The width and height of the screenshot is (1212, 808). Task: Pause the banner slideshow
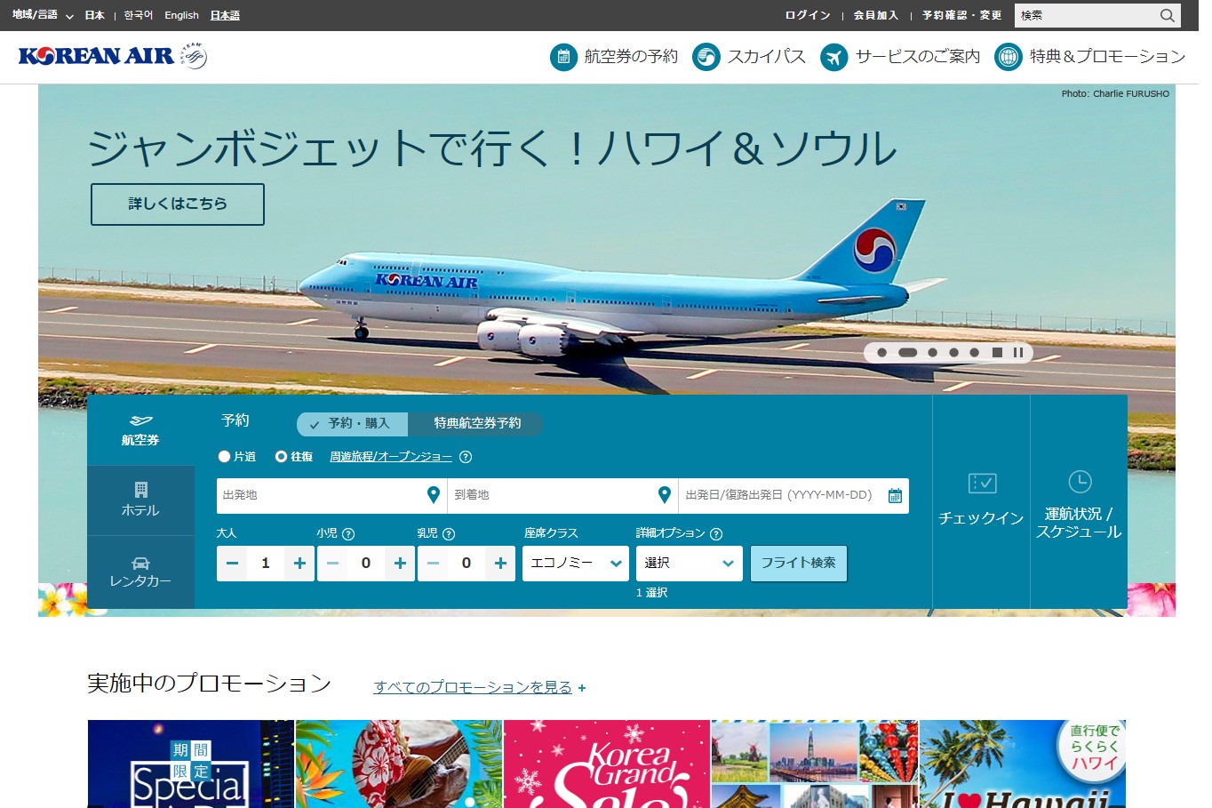1018,353
